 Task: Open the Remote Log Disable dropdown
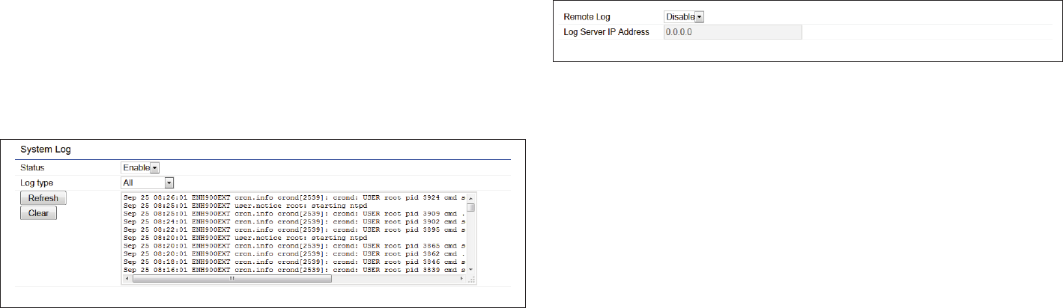click(x=684, y=16)
